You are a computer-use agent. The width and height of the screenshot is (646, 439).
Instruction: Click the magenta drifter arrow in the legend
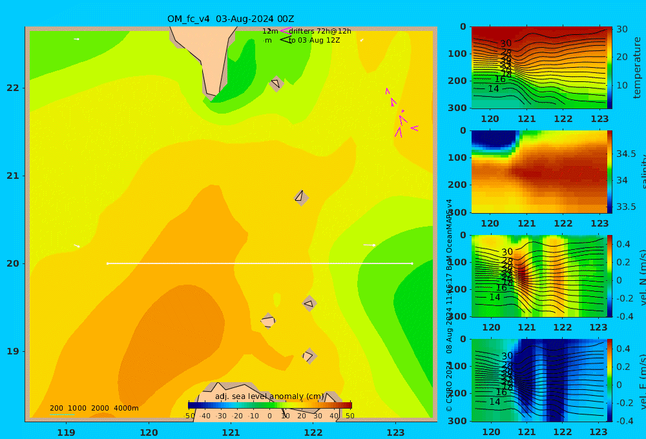pos(286,31)
